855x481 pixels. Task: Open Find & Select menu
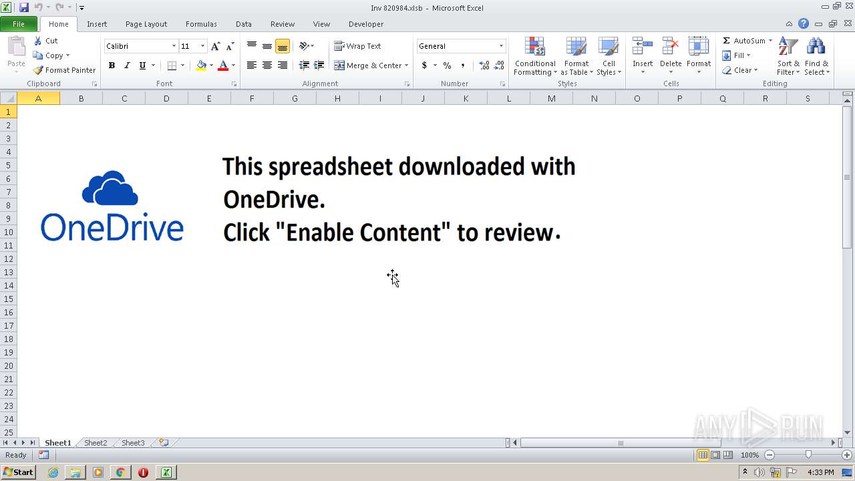pos(816,57)
